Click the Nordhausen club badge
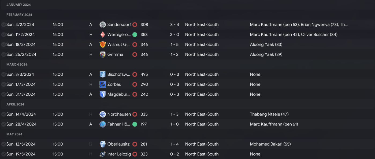The height and width of the screenshot is (159, 375). point(102,114)
